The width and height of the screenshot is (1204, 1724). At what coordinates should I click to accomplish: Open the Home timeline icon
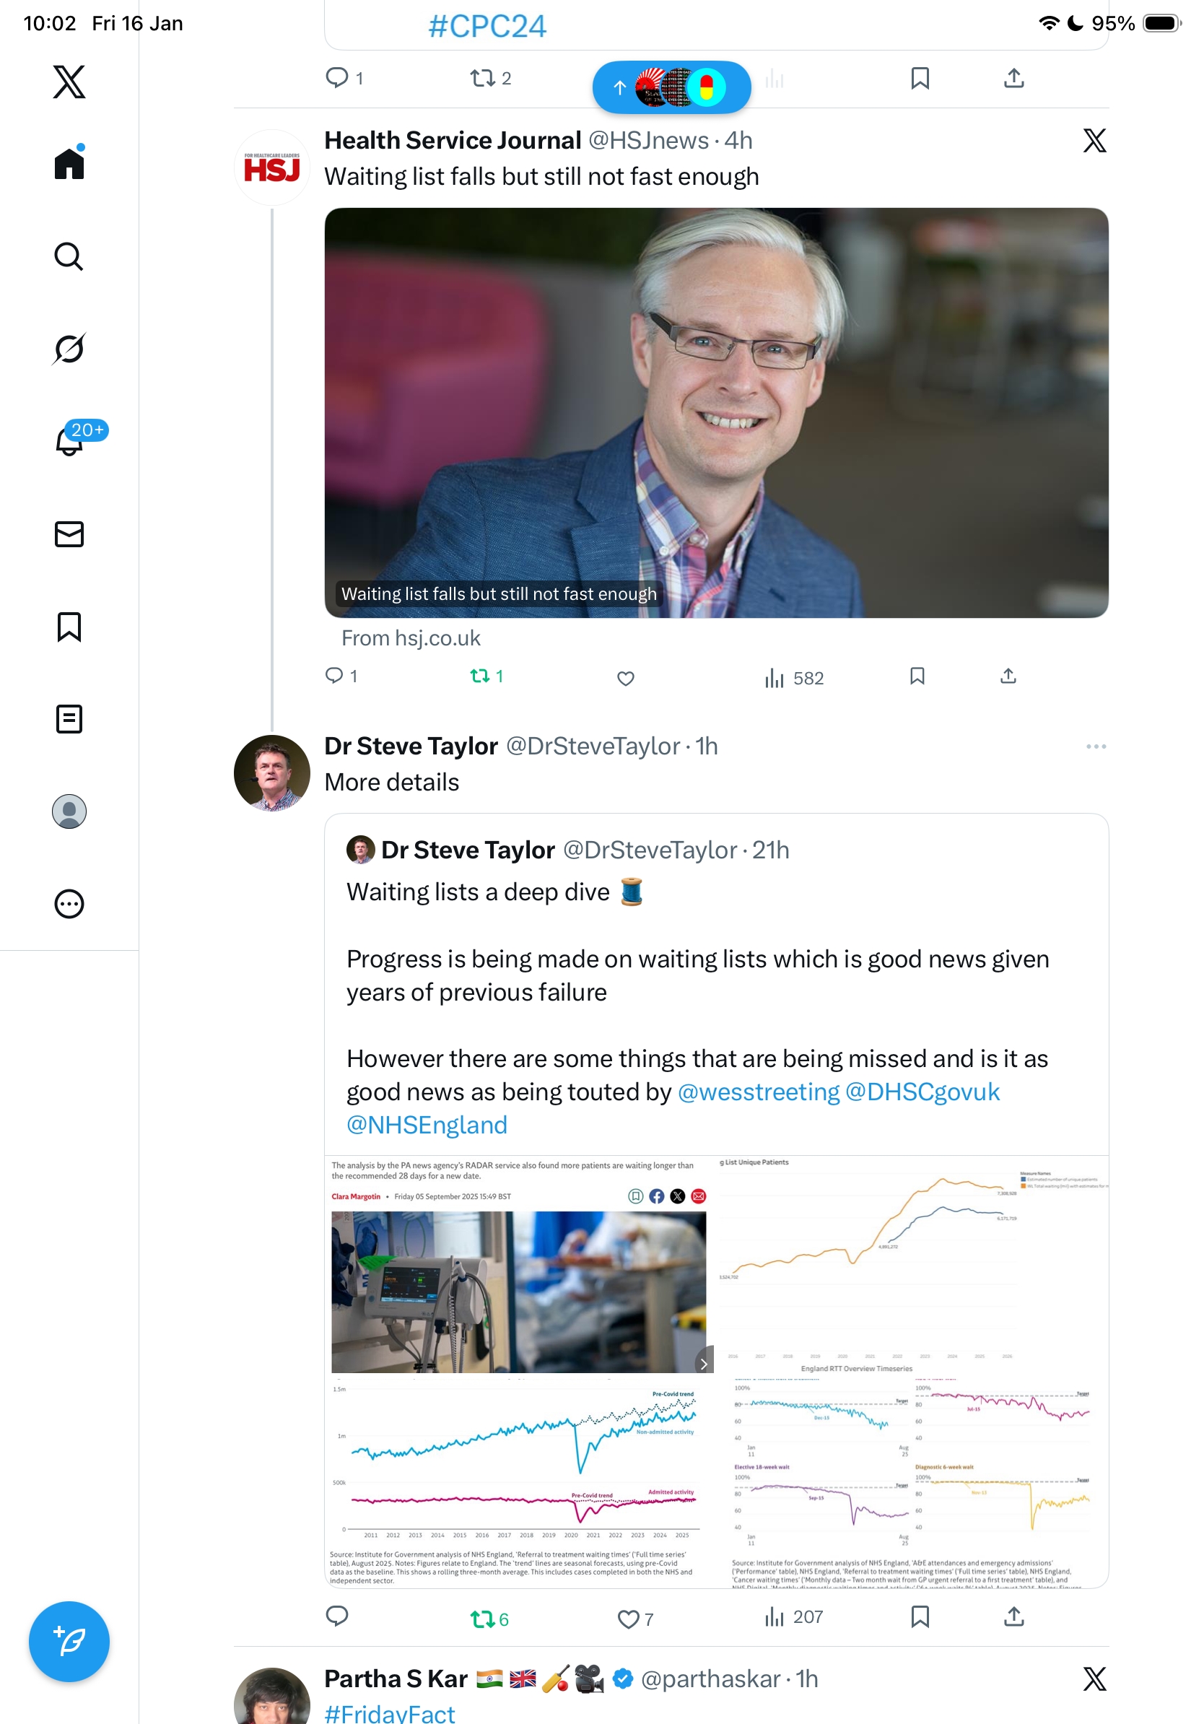tap(69, 164)
